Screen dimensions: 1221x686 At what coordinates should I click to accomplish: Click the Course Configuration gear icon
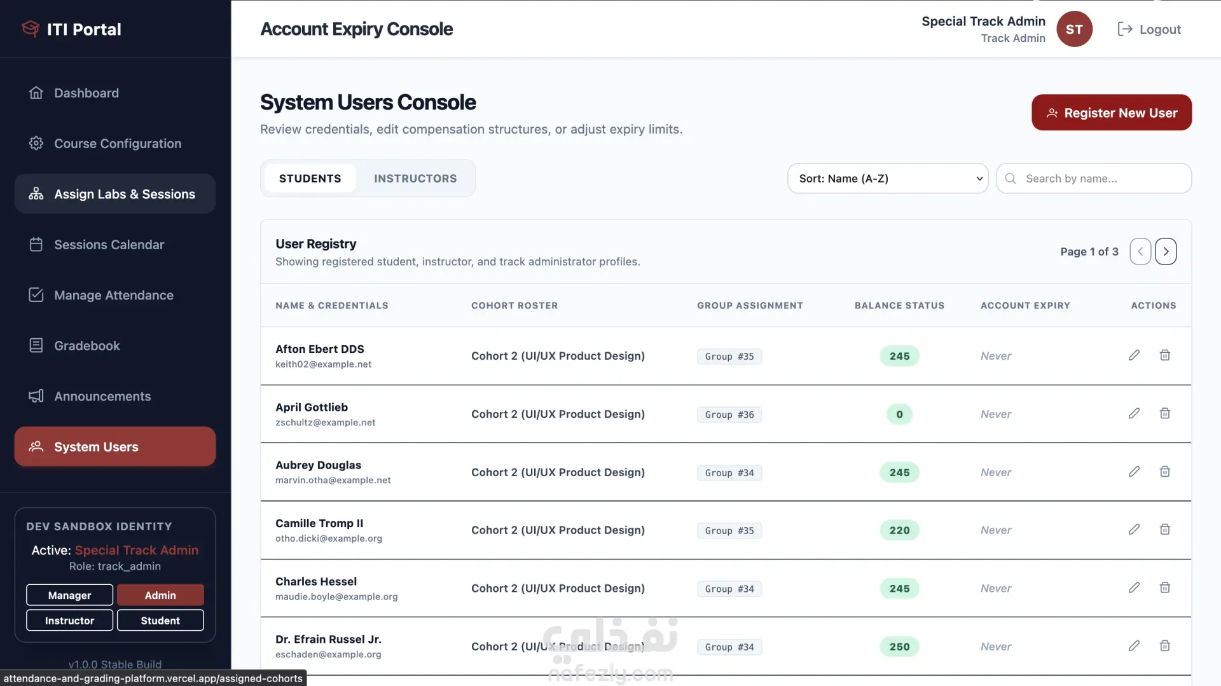click(36, 143)
